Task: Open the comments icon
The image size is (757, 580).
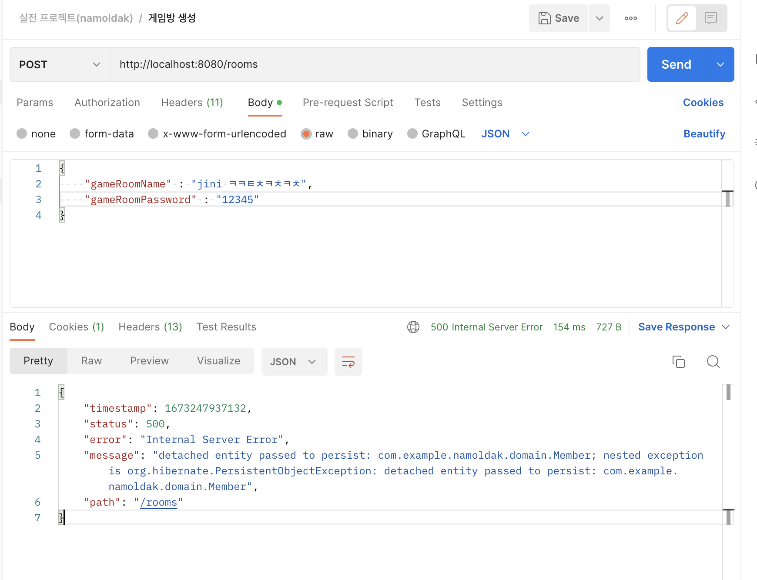Action: click(x=711, y=18)
